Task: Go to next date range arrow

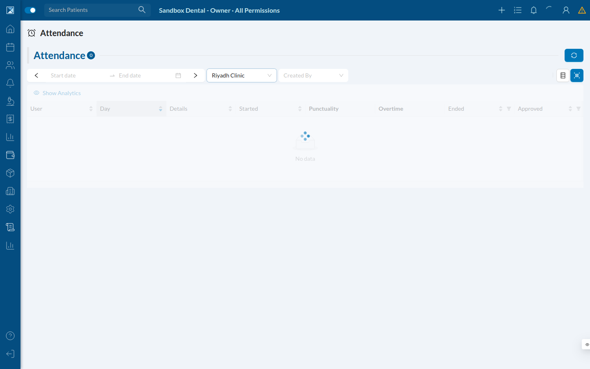Action: tap(195, 75)
